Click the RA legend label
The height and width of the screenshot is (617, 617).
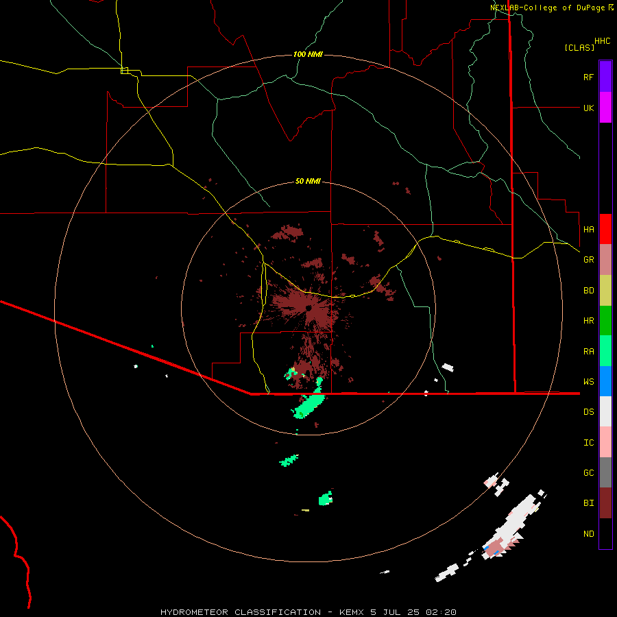click(588, 352)
